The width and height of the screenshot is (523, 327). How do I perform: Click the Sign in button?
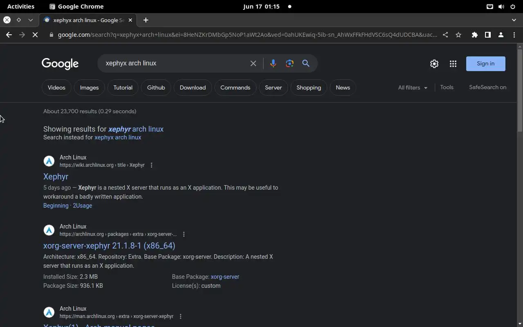(x=485, y=64)
